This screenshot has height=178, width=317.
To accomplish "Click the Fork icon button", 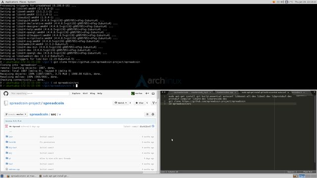I will coord(154,103).
